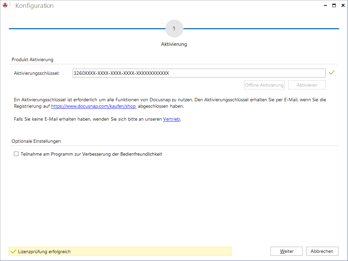Click the Konfiguration window title

[x=34, y=5]
